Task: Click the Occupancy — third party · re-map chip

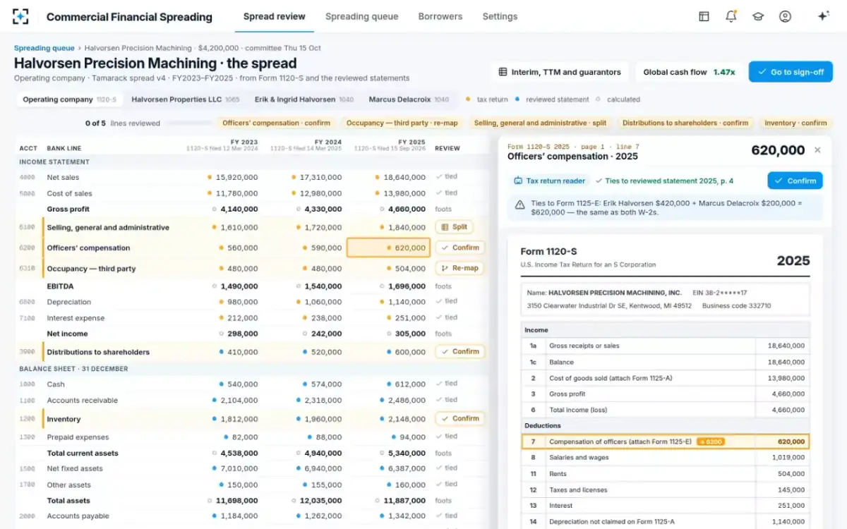Action: [402, 123]
